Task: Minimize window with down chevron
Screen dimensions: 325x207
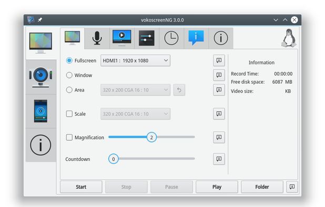Action: click(x=276, y=20)
